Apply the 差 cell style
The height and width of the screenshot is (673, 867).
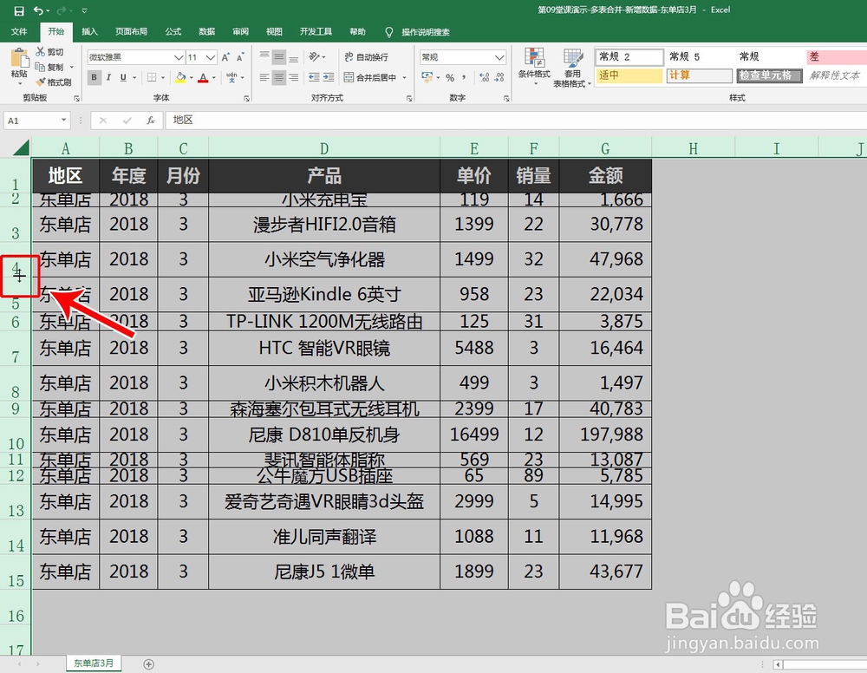pos(837,56)
